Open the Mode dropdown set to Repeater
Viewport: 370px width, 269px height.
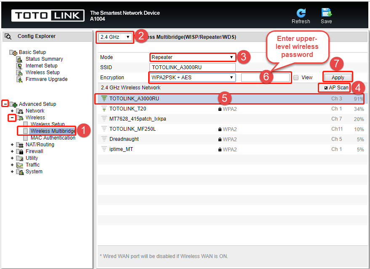pos(192,57)
